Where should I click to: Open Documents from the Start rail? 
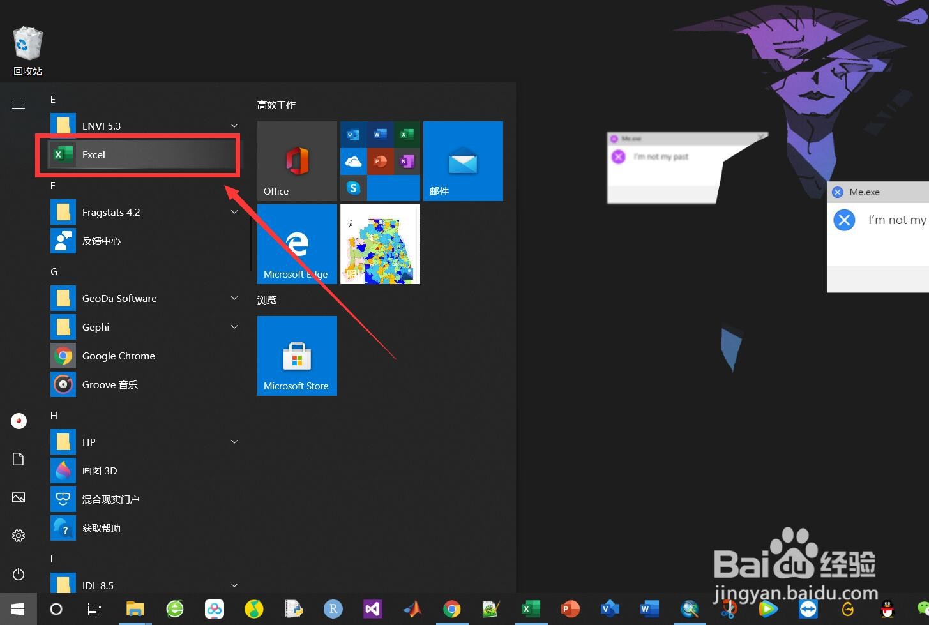[x=19, y=459]
